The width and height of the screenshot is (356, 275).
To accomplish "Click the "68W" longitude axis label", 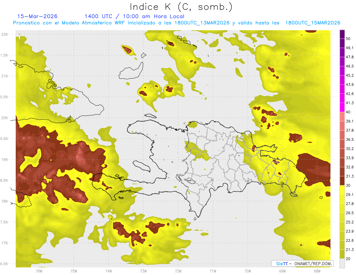I will [317, 271].
